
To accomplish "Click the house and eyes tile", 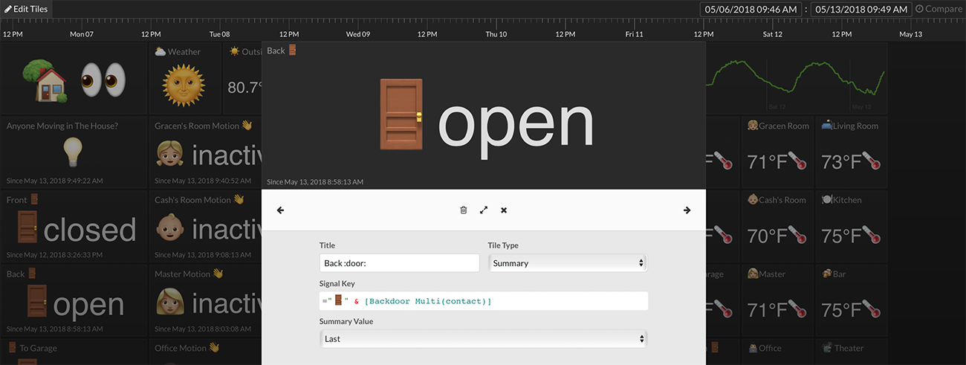I will [74, 79].
